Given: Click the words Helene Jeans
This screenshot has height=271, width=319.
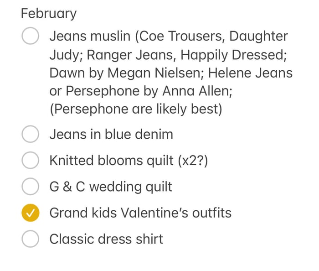Looking at the screenshot, I should point(250,73).
